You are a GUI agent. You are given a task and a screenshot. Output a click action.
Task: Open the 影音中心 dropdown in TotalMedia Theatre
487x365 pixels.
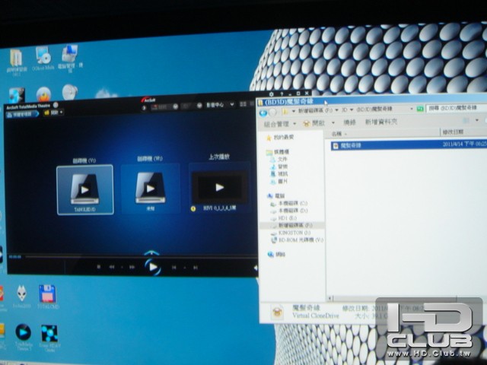tap(220, 105)
